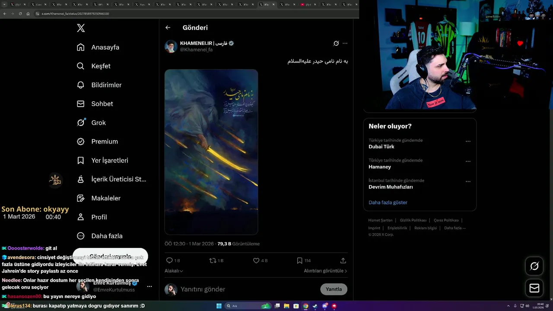
Task: Open the taskbar volume control
Action: pyautogui.click(x=528, y=306)
